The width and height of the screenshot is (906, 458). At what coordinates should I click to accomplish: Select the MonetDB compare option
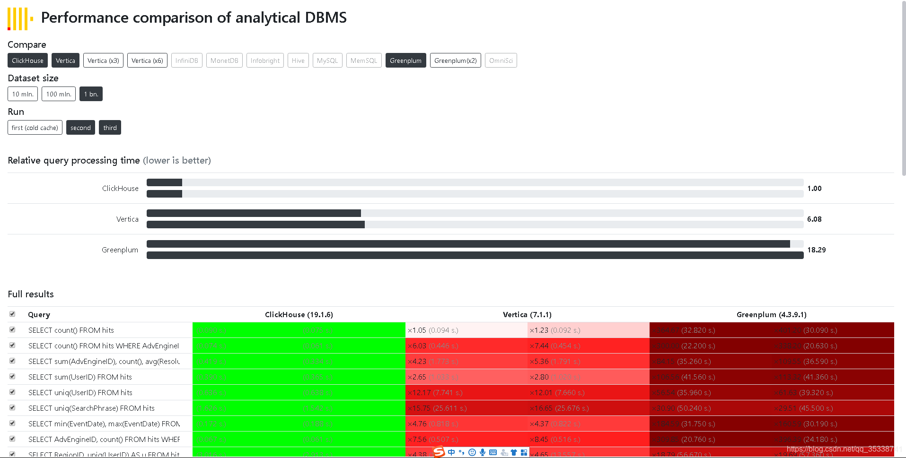(224, 60)
